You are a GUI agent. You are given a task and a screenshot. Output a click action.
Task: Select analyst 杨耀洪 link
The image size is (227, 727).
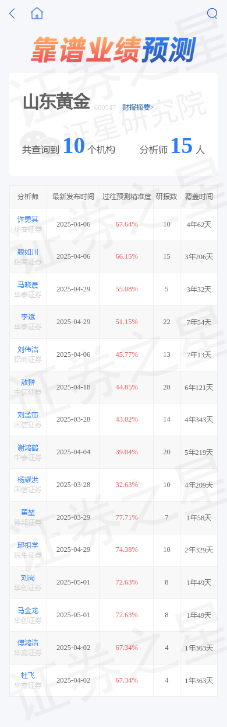pos(28,480)
